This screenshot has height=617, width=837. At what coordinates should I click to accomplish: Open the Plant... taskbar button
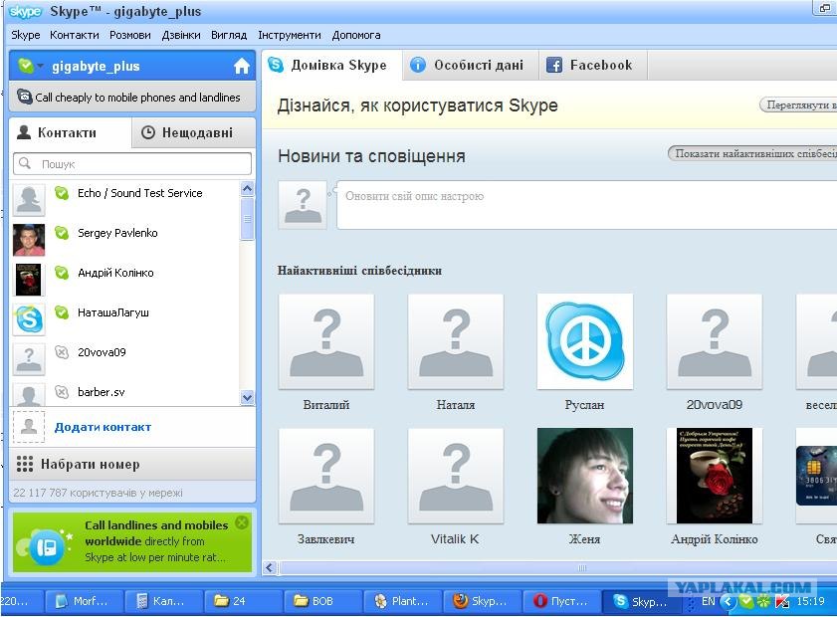[x=402, y=601]
